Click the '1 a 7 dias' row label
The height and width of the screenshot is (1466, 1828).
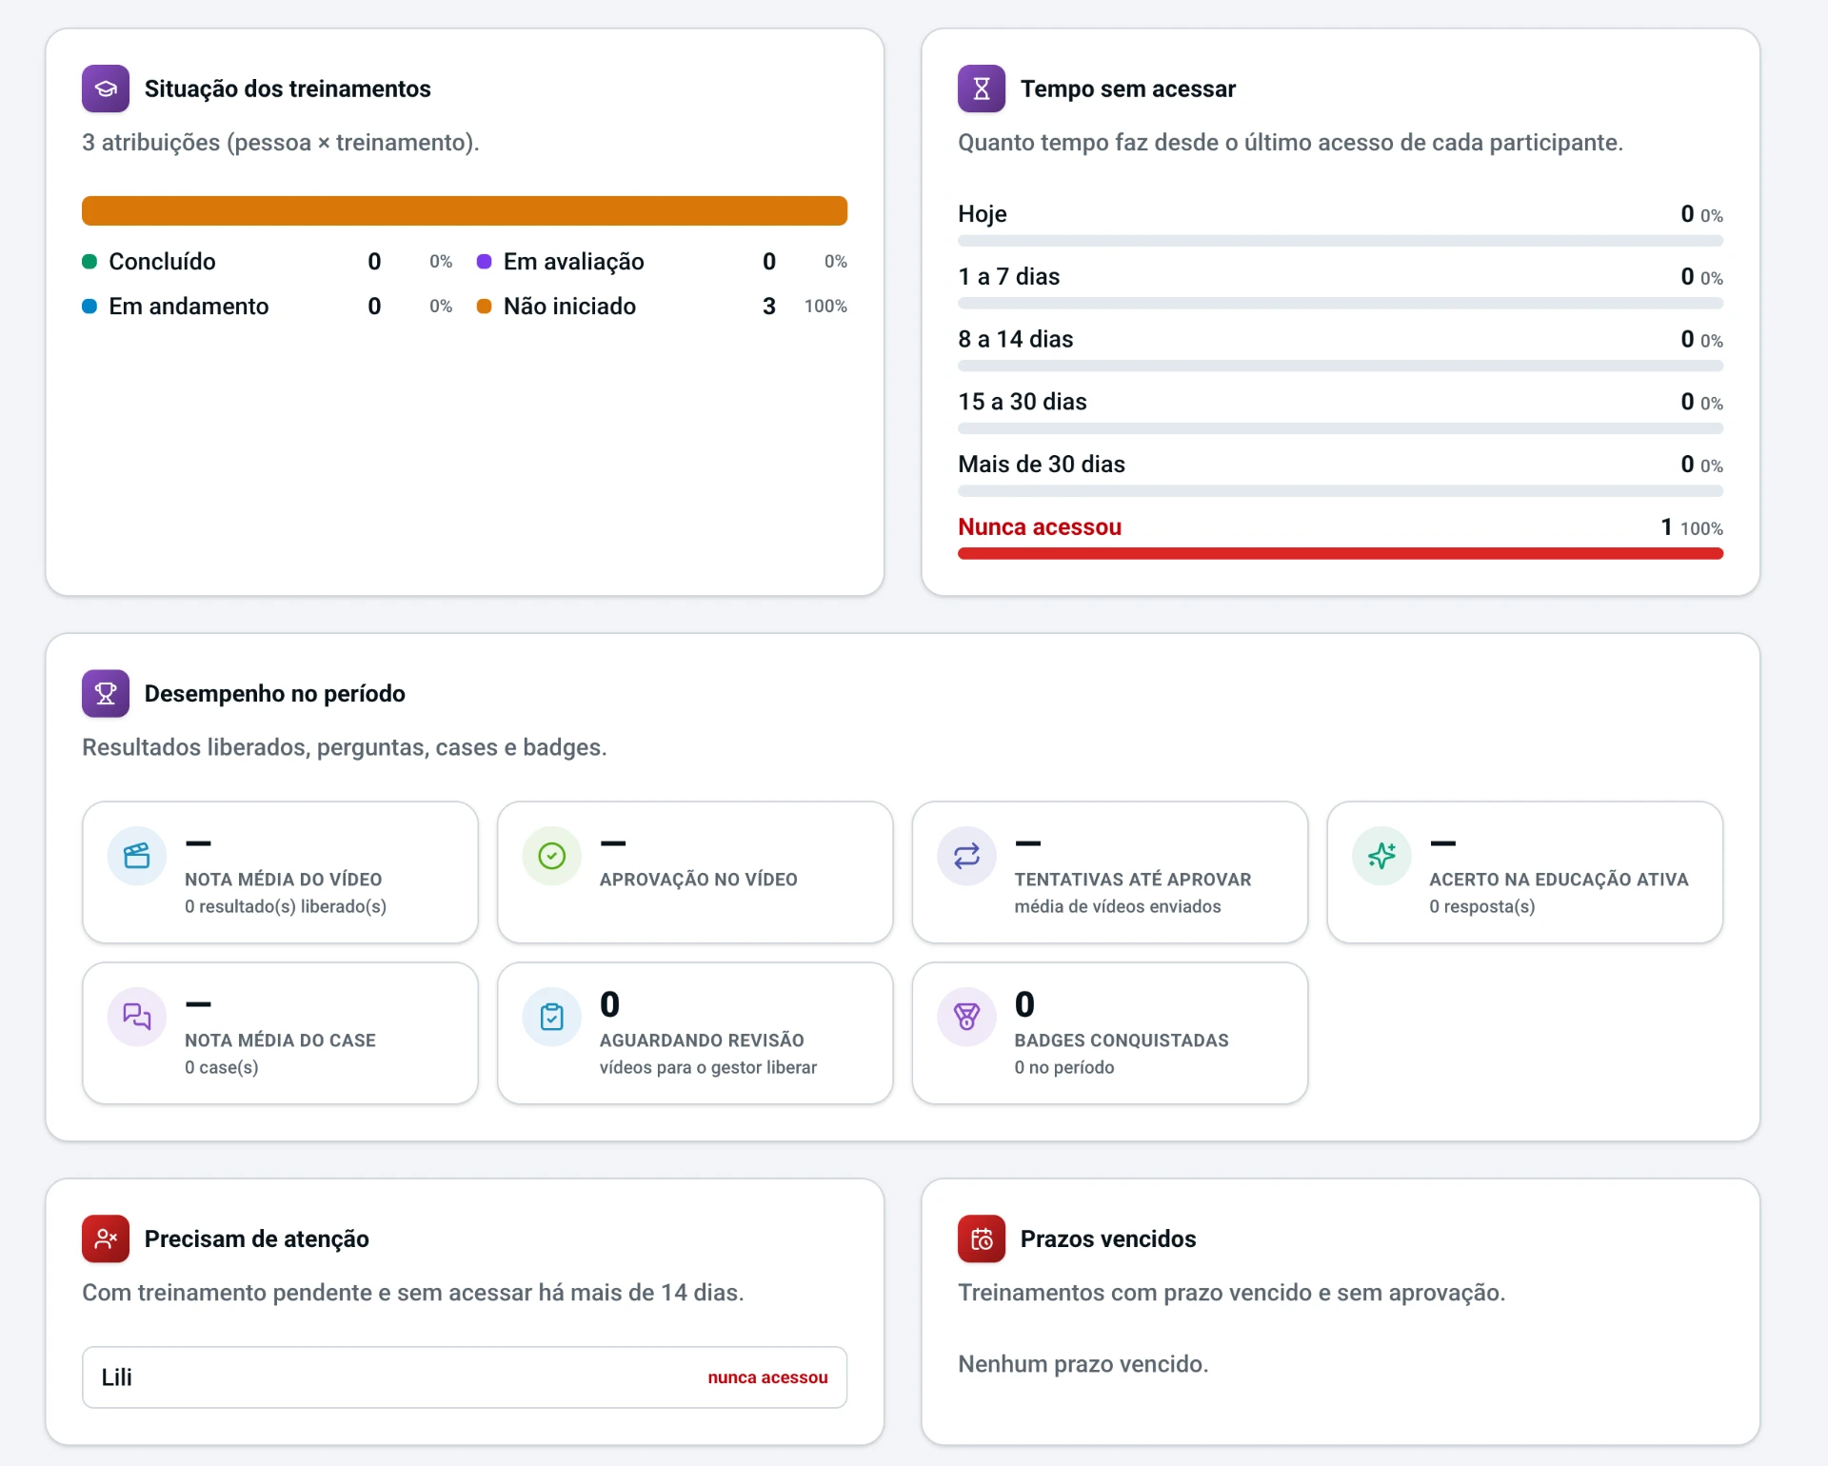[x=1009, y=277]
